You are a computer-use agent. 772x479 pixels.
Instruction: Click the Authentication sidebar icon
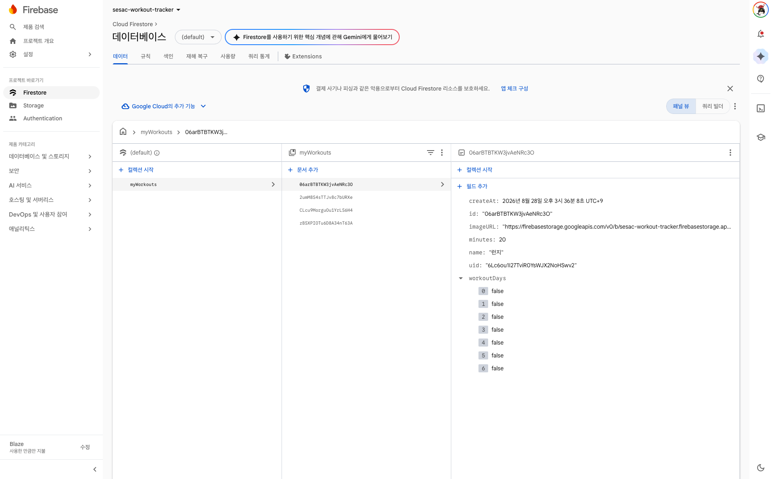[13, 118]
